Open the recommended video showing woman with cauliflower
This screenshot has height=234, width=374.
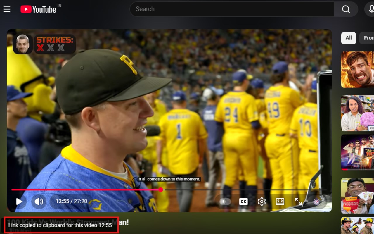[x=358, y=113]
